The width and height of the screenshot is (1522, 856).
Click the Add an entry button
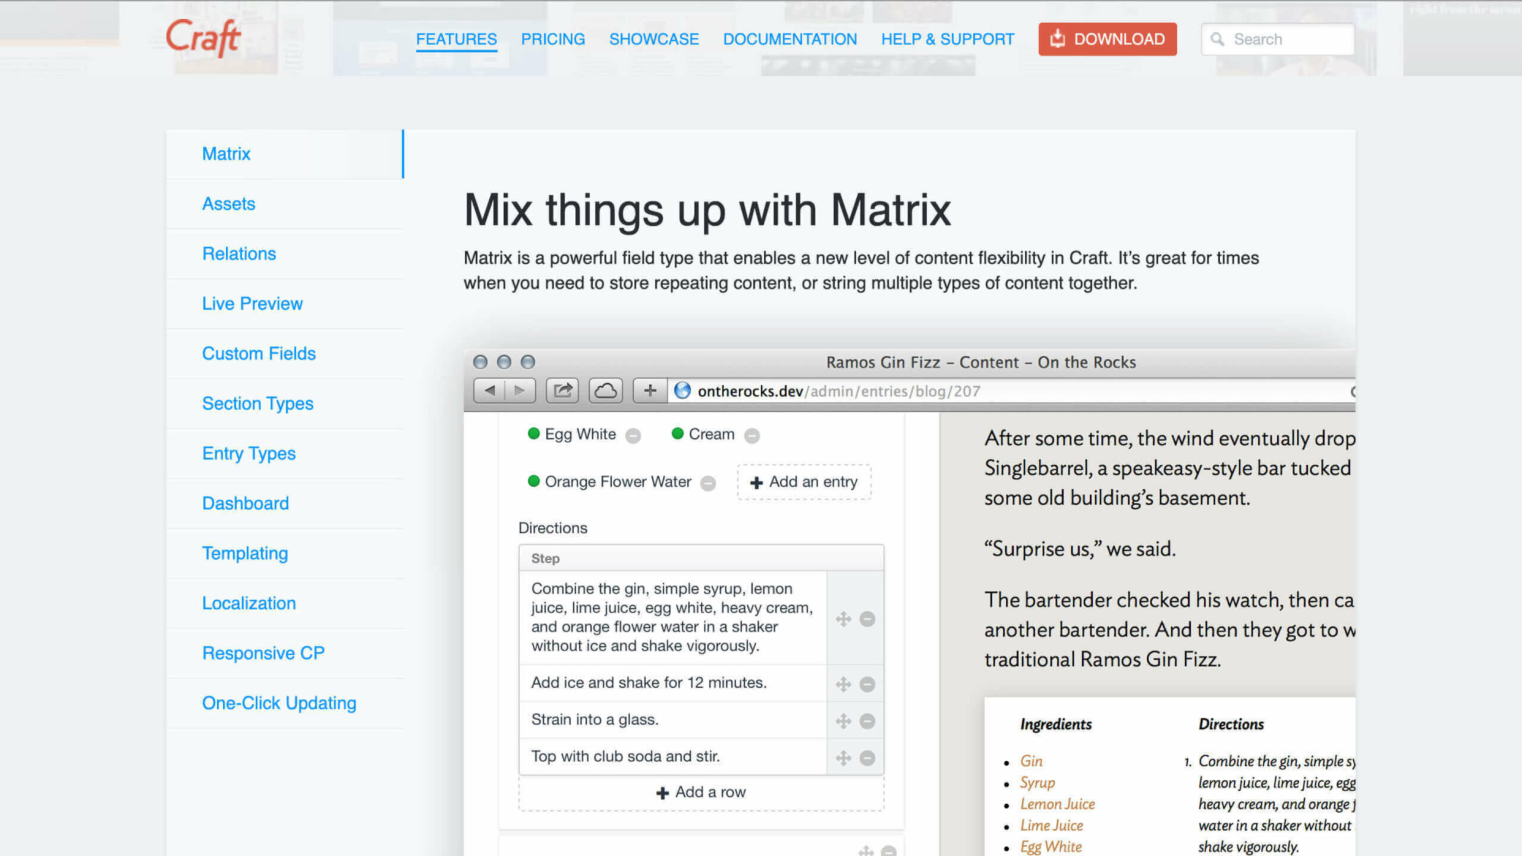pos(805,481)
